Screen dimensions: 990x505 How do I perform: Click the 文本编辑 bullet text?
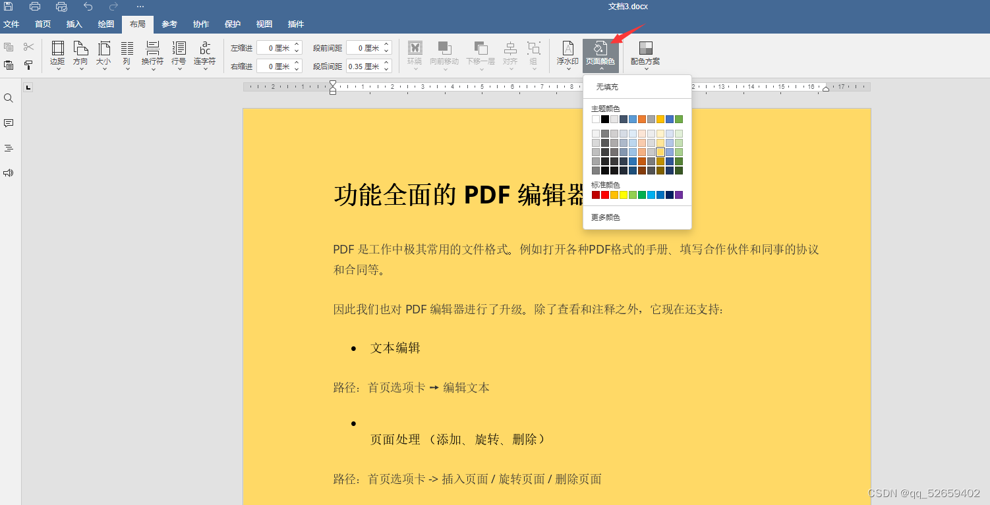click(x=395, y=348)
